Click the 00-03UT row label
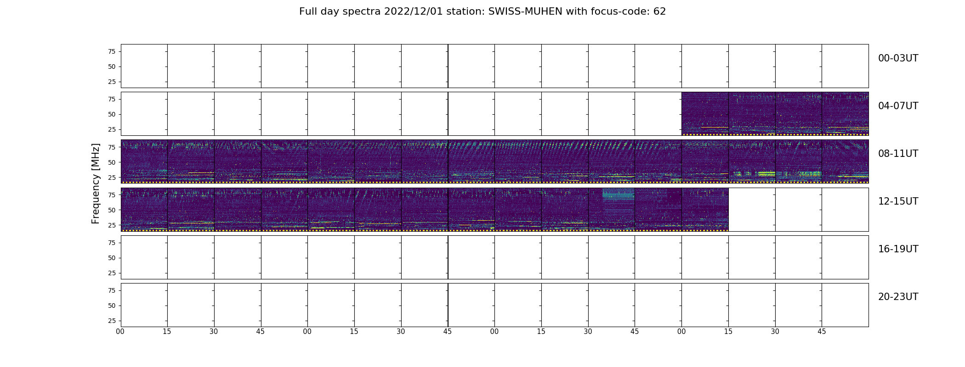 tap(898, 58)
